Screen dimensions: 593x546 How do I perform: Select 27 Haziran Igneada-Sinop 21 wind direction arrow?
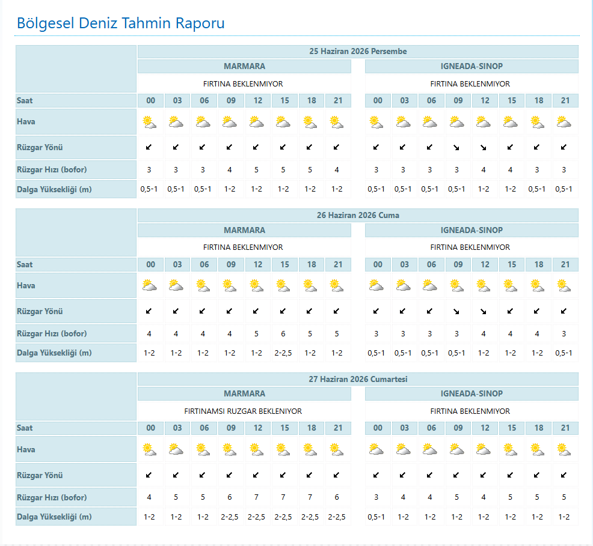tap(564, 475)
